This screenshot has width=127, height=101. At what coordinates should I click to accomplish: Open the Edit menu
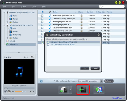(x=13, y=7)
